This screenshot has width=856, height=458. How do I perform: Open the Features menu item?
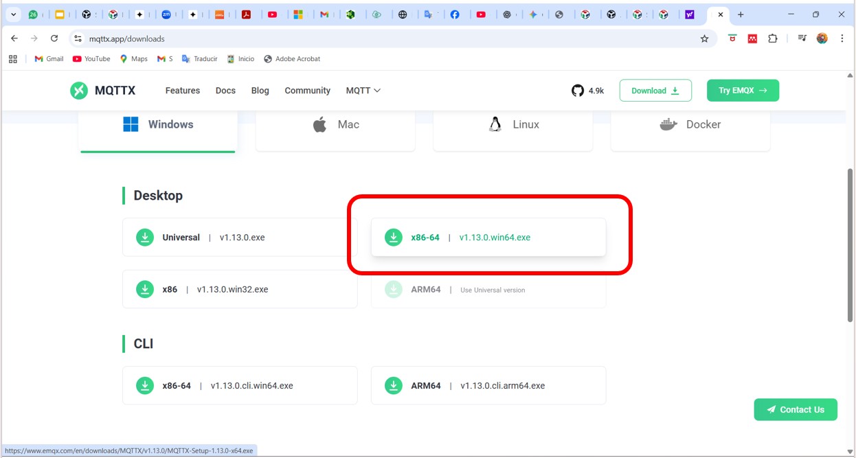click(183, 91)
